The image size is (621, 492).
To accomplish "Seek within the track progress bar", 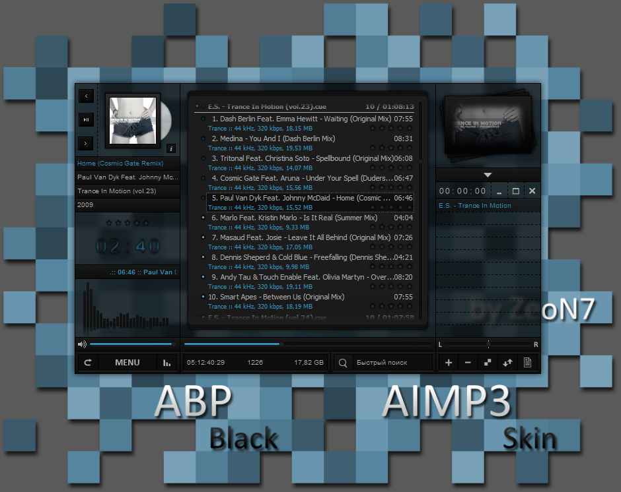I will click(x=308, y=344).
